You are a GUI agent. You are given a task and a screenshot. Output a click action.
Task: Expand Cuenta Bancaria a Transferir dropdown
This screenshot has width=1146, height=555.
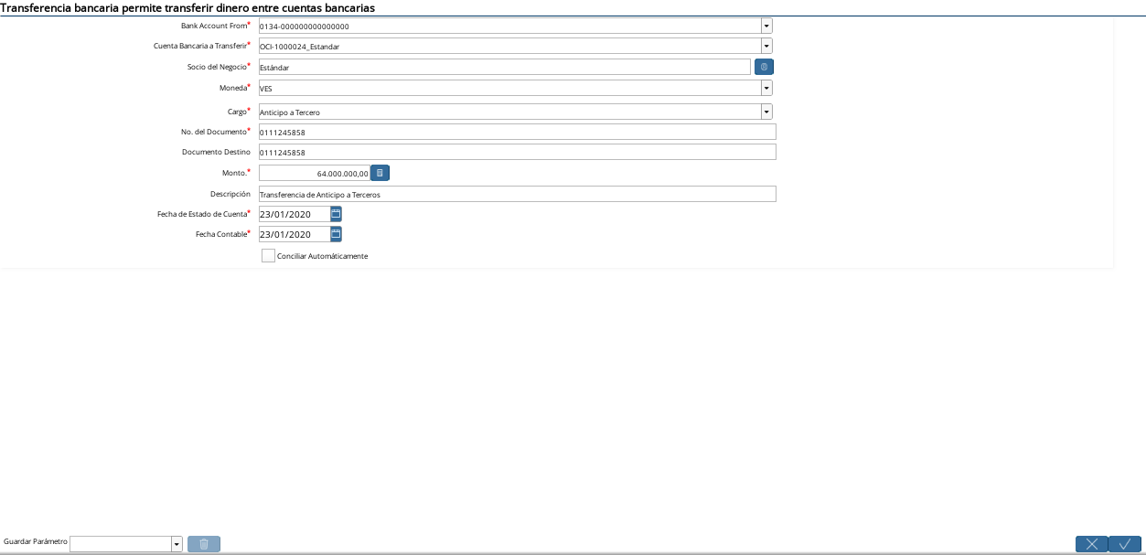[x=766, y=46]
